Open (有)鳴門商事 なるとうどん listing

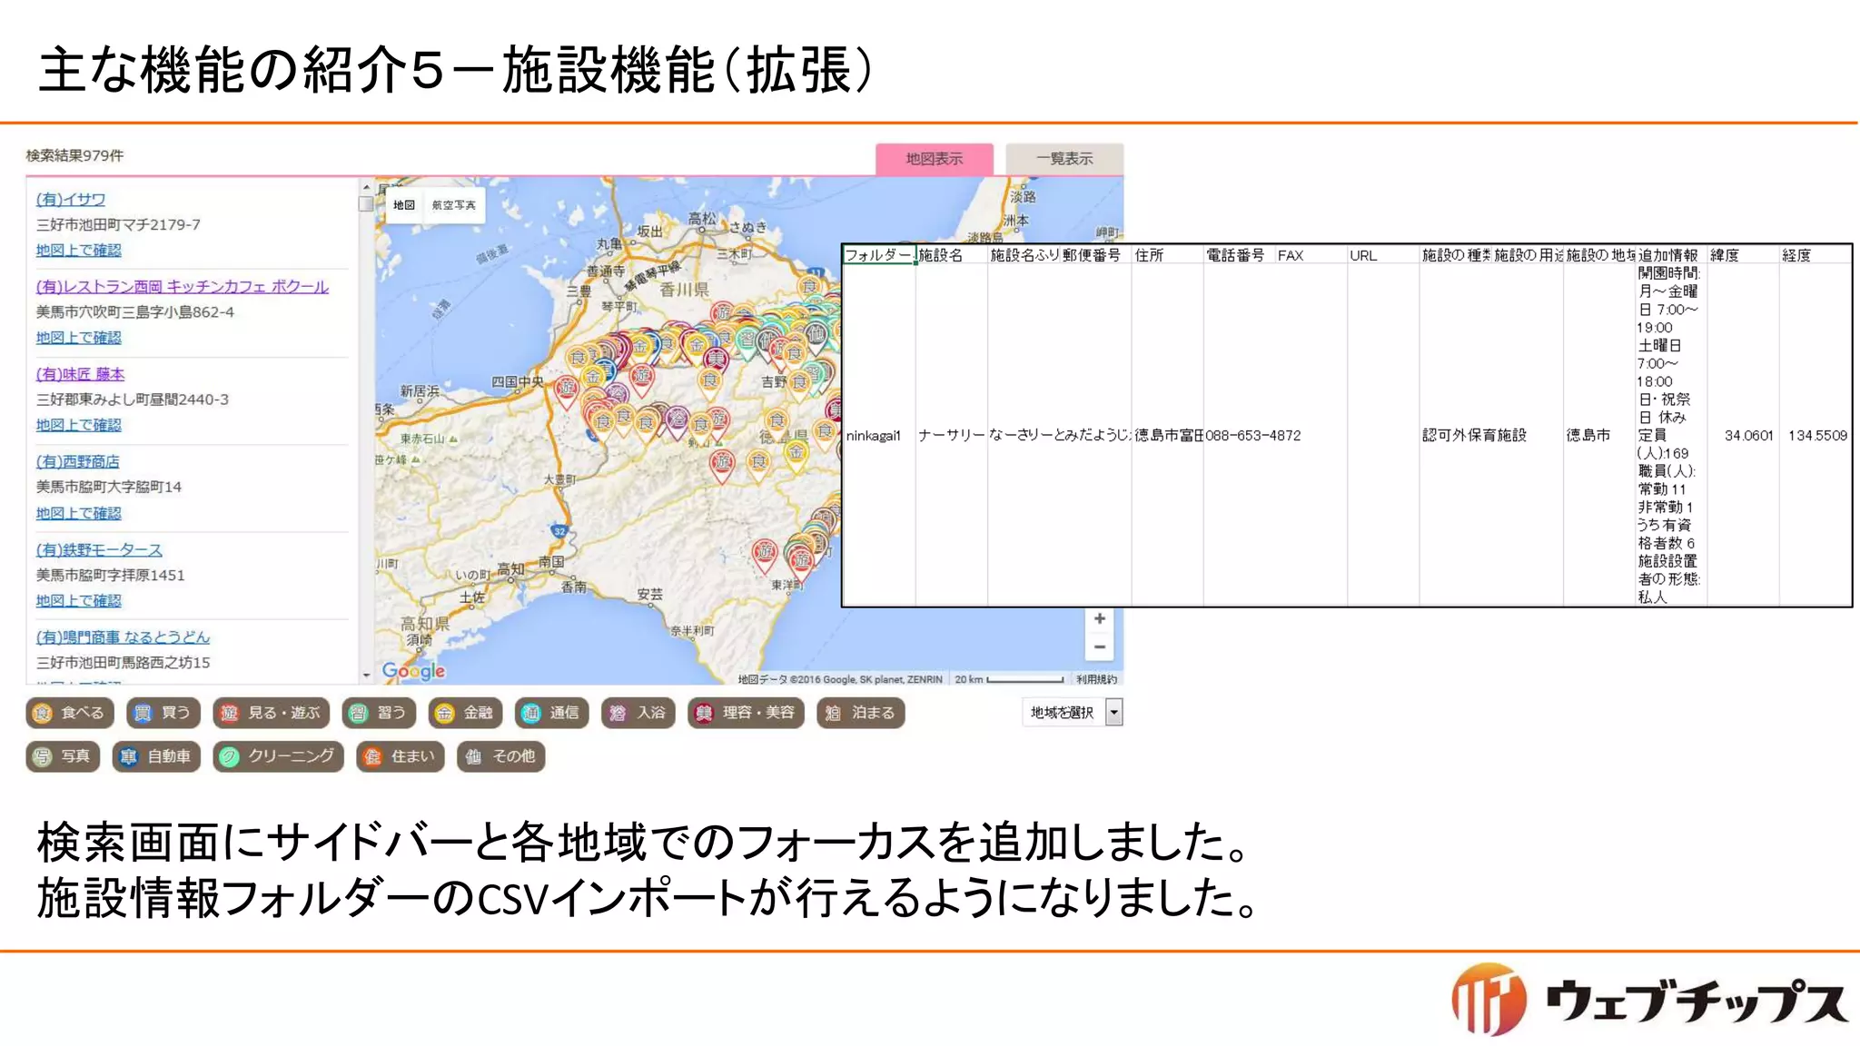click(x=123, y=636)
